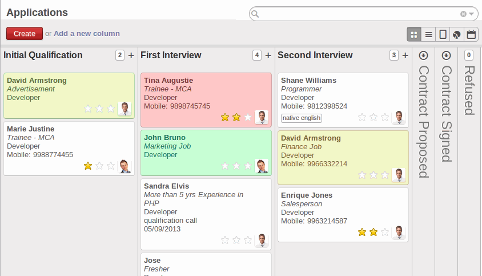482x276 pixels.
Task: Open Enrique Jones application card
Action: 343,215
